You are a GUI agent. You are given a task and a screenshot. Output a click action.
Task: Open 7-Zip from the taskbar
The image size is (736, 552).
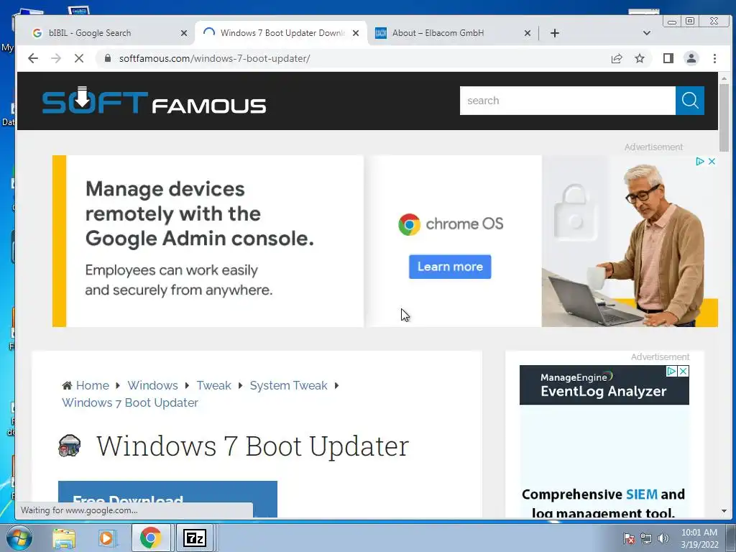(195, 538)
